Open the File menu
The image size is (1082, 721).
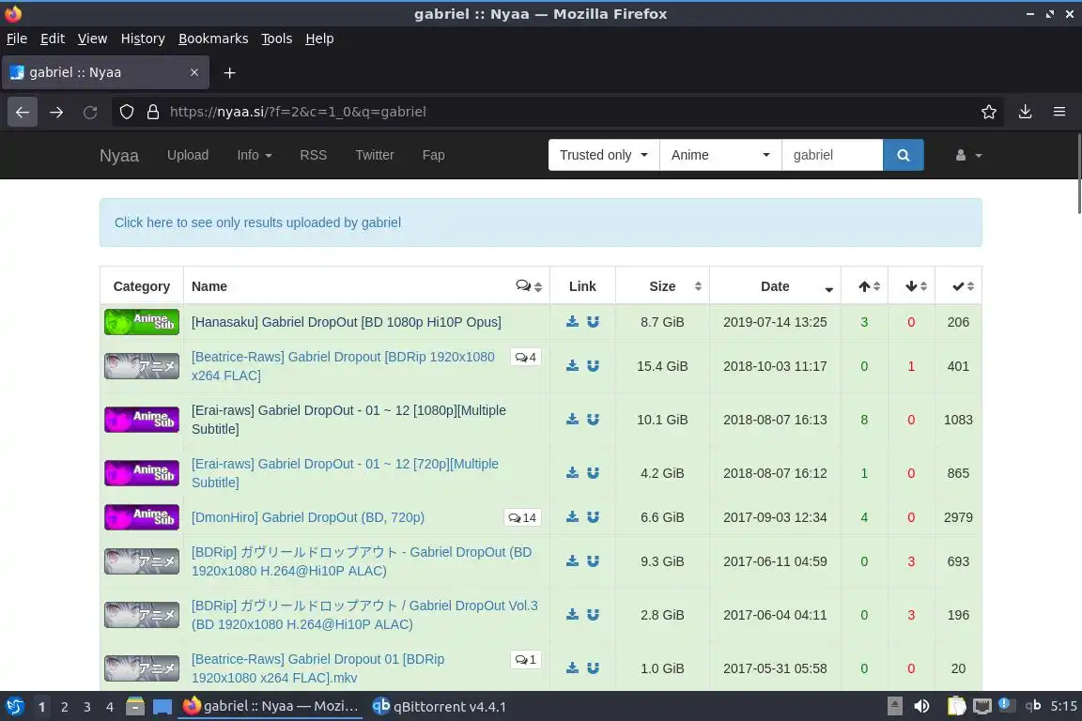point(17,38)
